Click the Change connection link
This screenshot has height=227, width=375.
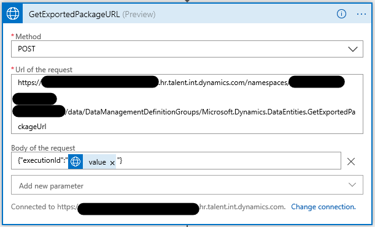pos(323,207)
